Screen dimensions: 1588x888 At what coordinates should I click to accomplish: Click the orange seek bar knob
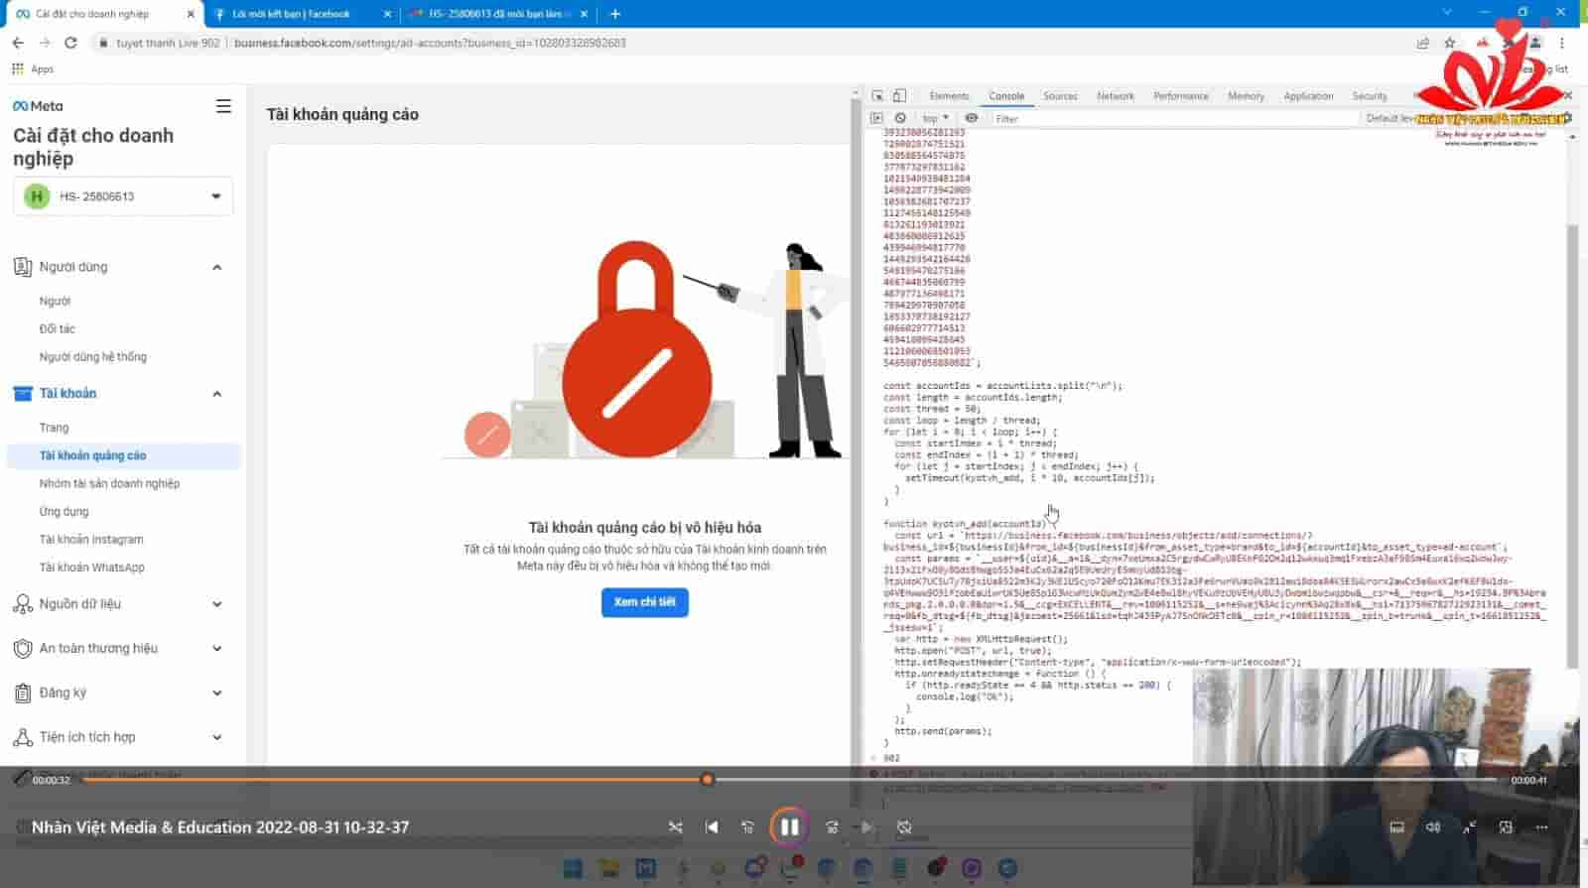(708, 780)
